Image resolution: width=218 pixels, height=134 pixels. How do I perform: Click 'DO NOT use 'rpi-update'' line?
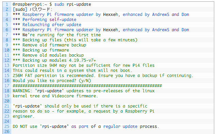[86, 127]
